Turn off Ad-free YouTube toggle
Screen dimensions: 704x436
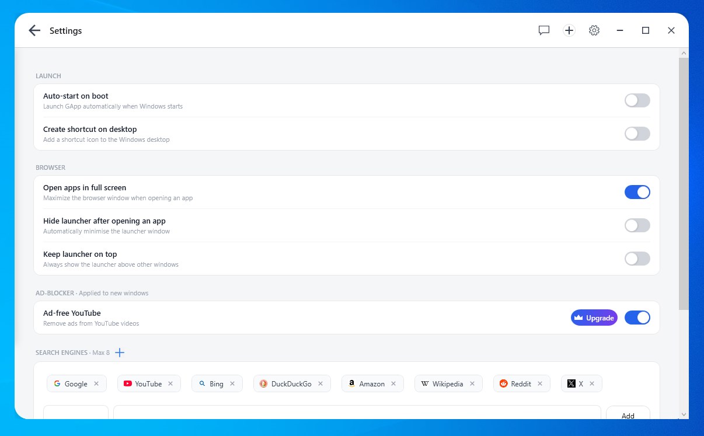click(x=637, y=318)
